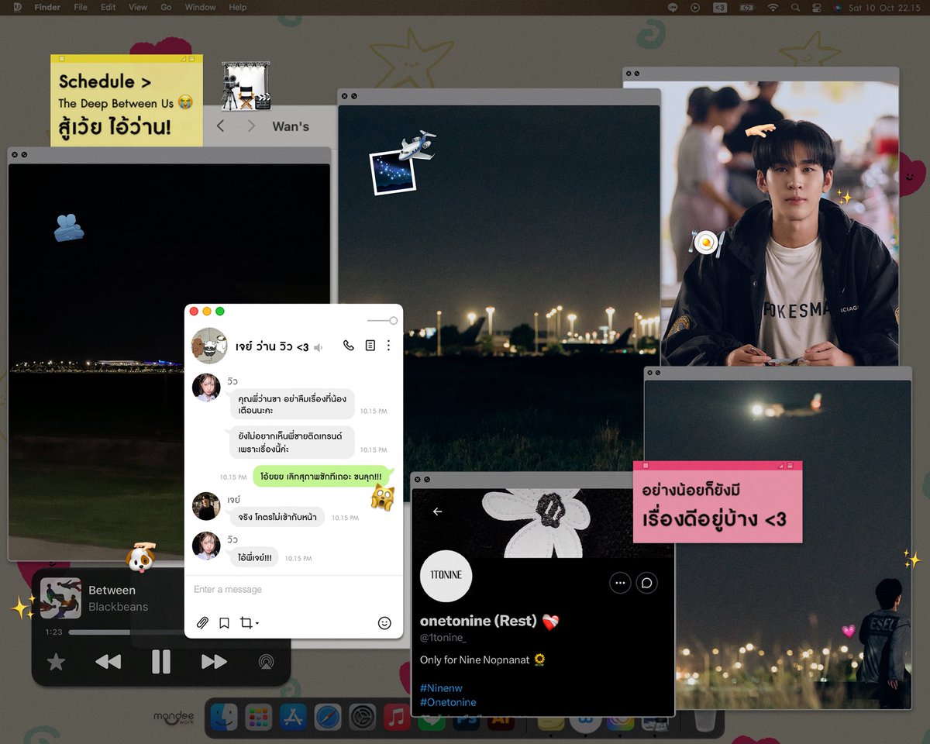Open the 1TONINE profile picture
Viewport: 930px width, 744px height.
446,576
